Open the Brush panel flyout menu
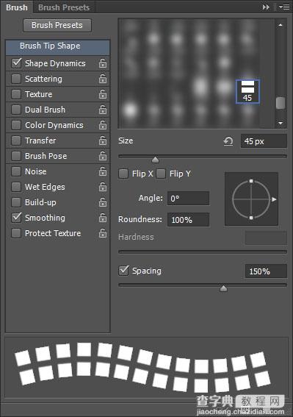 point(284,7)
